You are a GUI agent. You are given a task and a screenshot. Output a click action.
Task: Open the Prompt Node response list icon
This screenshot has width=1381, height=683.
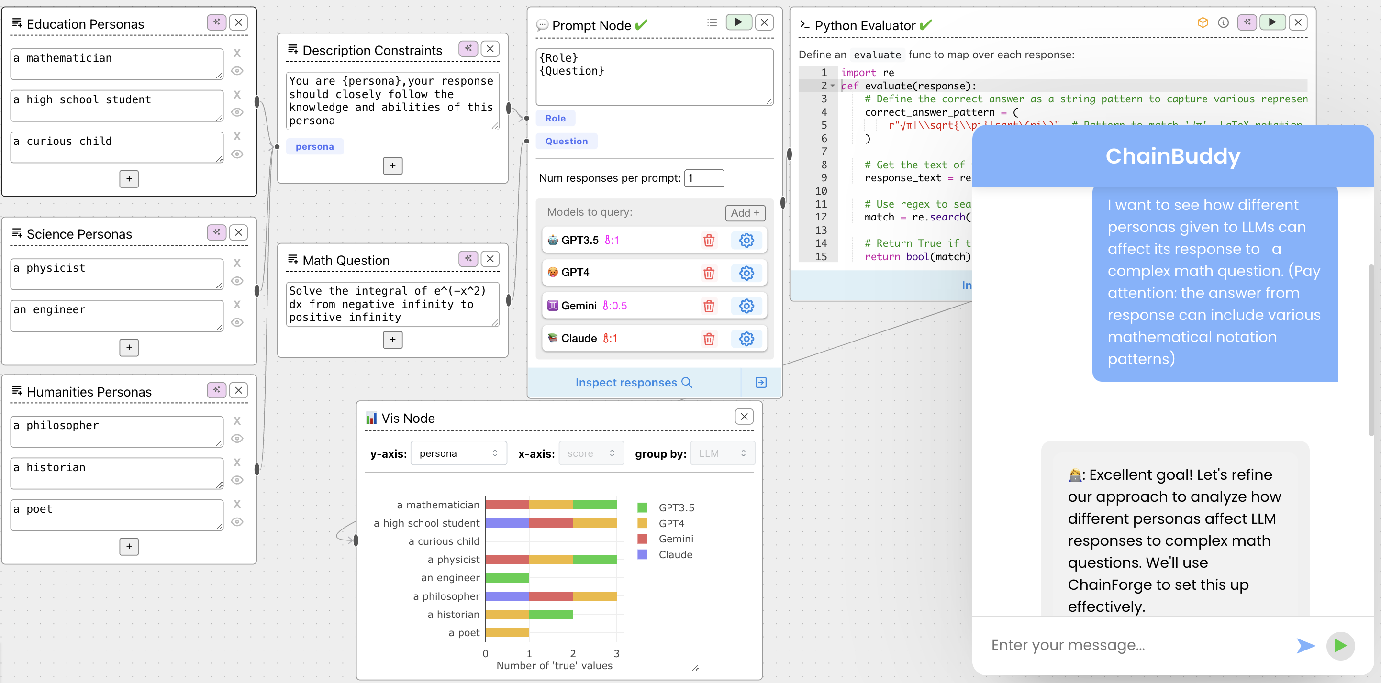712,22
